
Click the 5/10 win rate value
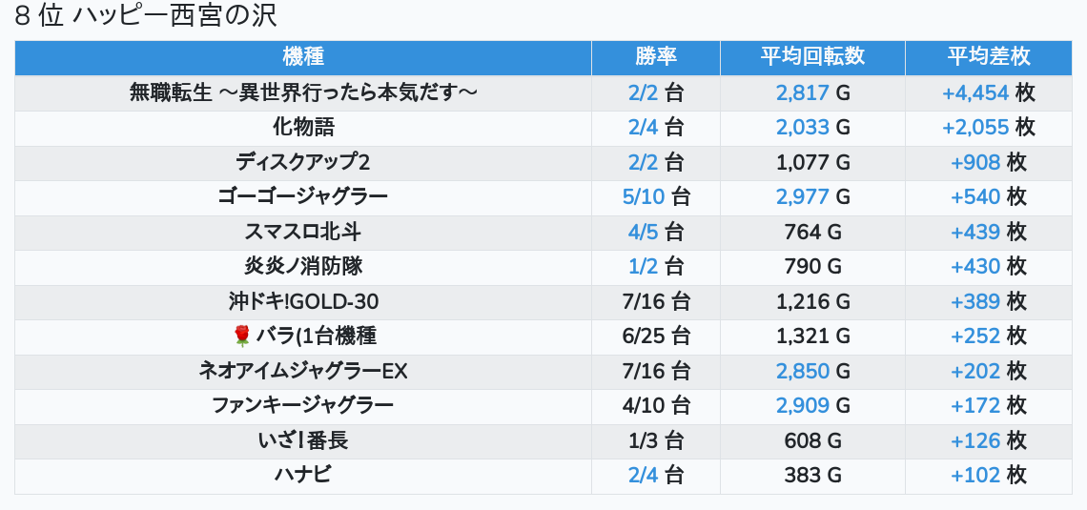tap(644, 196)
